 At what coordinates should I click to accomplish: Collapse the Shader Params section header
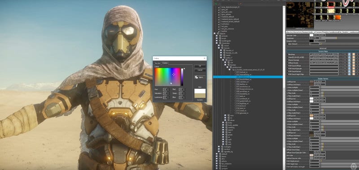pyautogui.click(x=323, y=79)
